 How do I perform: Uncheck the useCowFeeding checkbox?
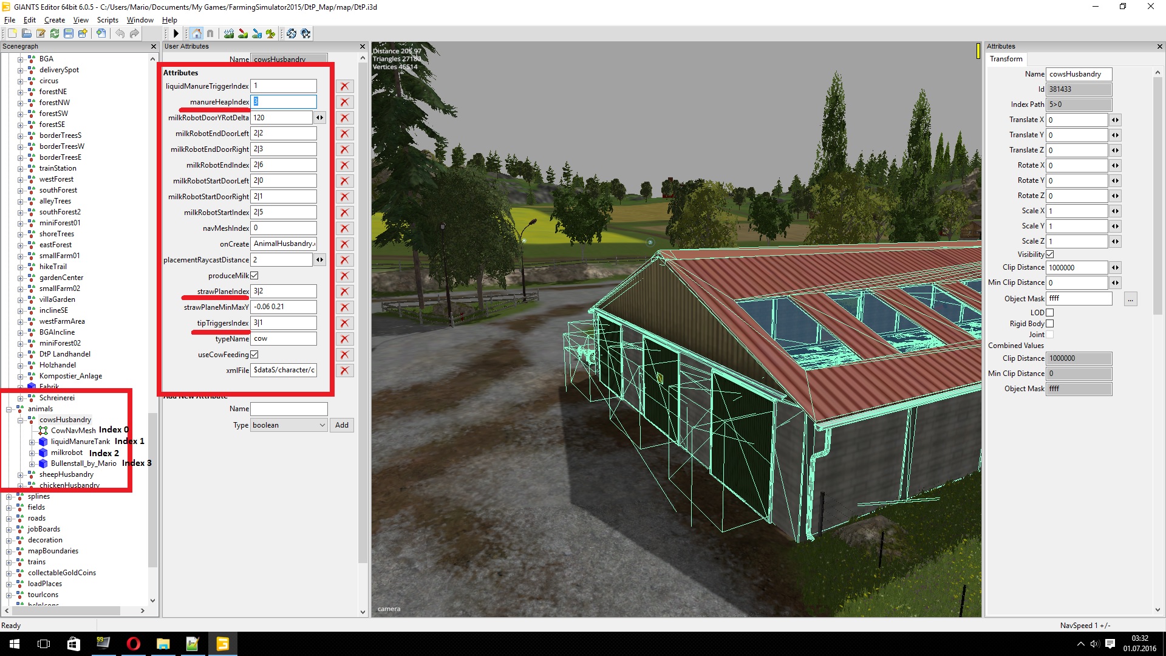click(254, 355)
